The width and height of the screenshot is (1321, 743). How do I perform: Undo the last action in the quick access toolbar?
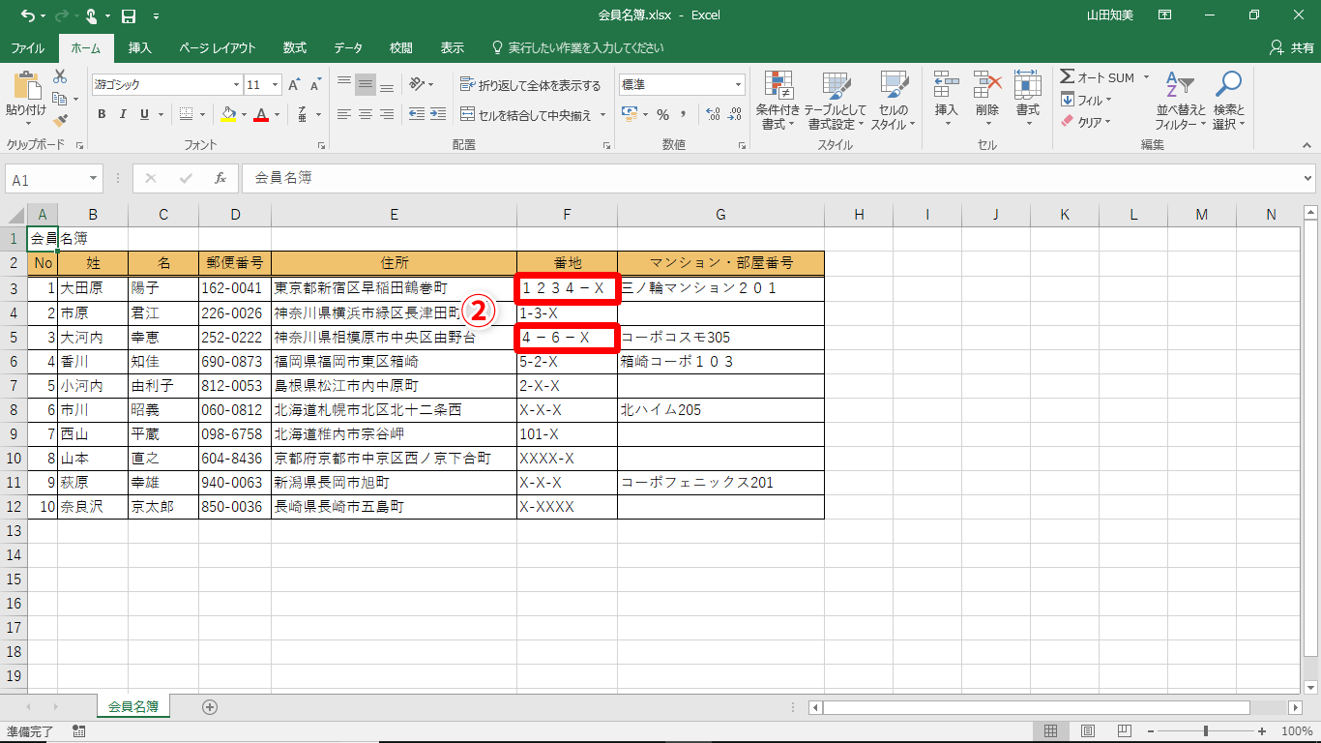pyautogui.click(x=27, y=15)
